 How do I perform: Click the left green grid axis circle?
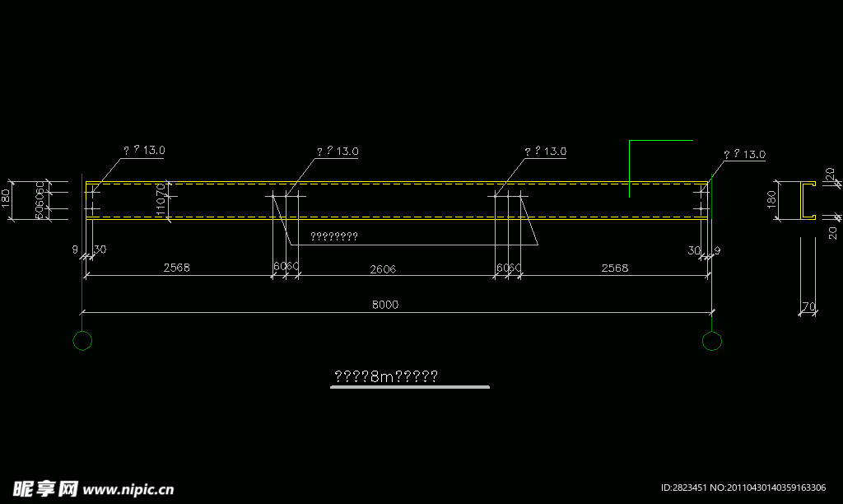coord(83,341)
